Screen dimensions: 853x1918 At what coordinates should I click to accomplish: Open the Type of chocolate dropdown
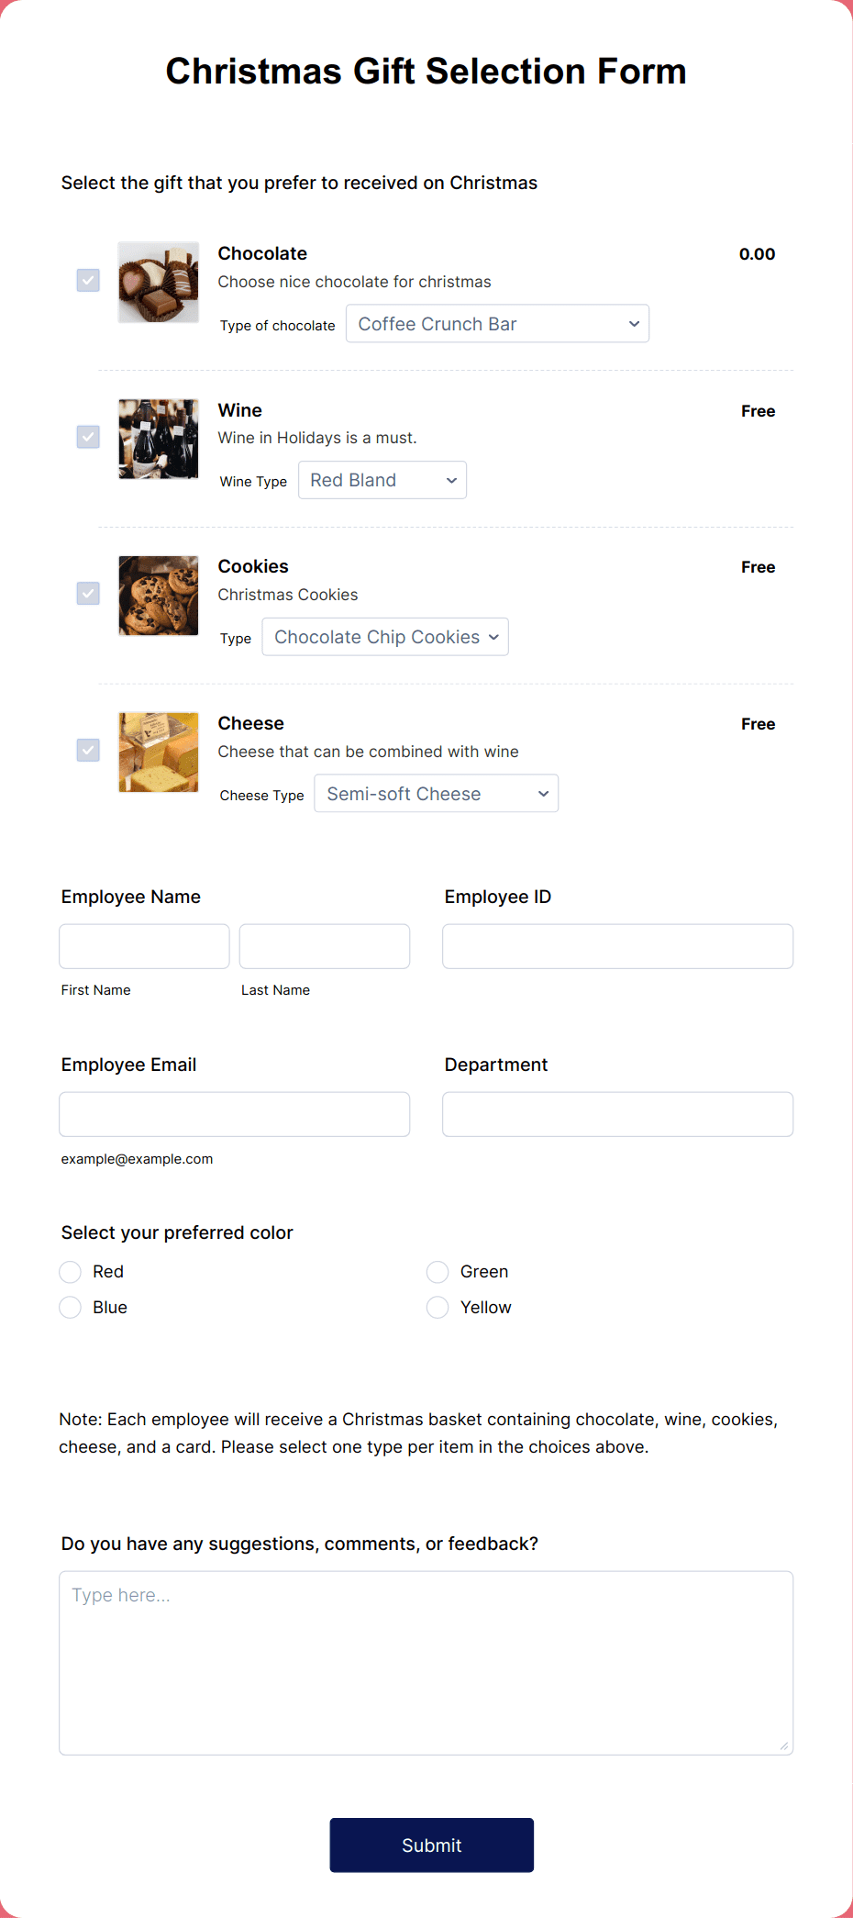[x=496, y=323]
